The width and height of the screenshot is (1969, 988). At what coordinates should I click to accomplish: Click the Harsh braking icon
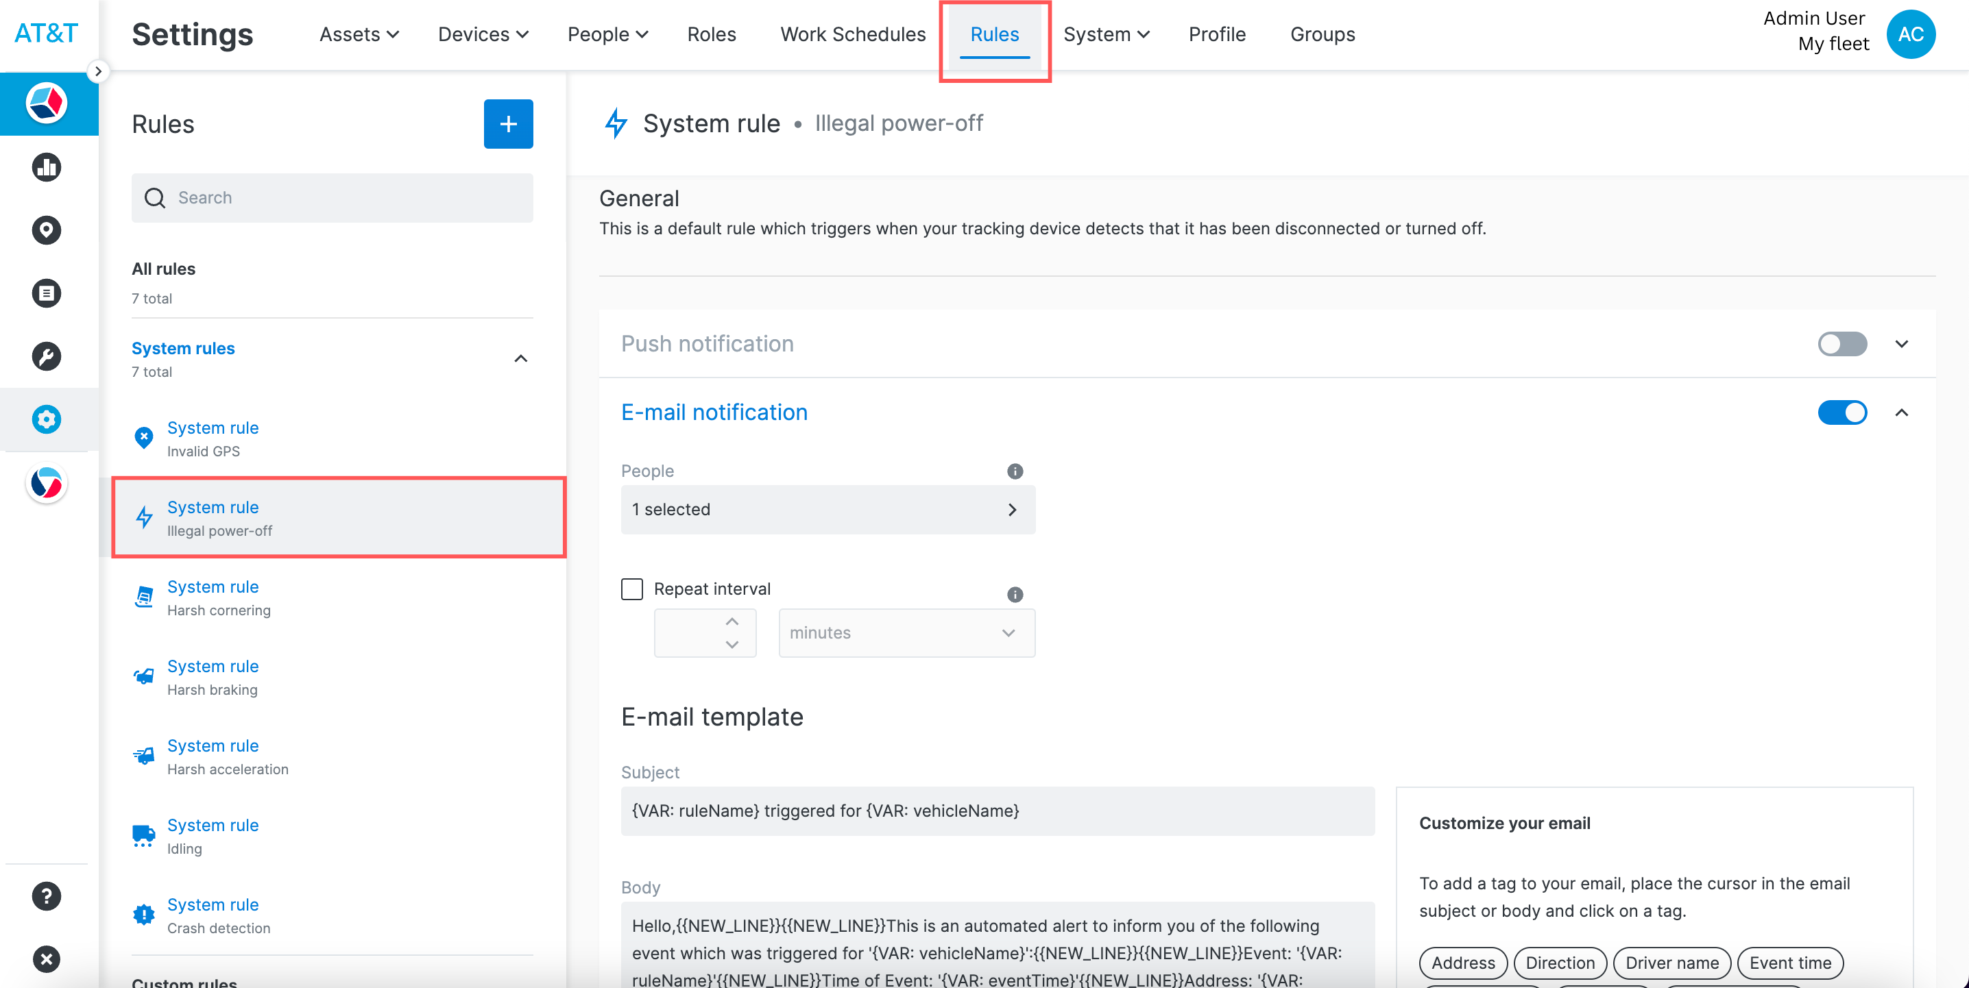coord(144,676)
